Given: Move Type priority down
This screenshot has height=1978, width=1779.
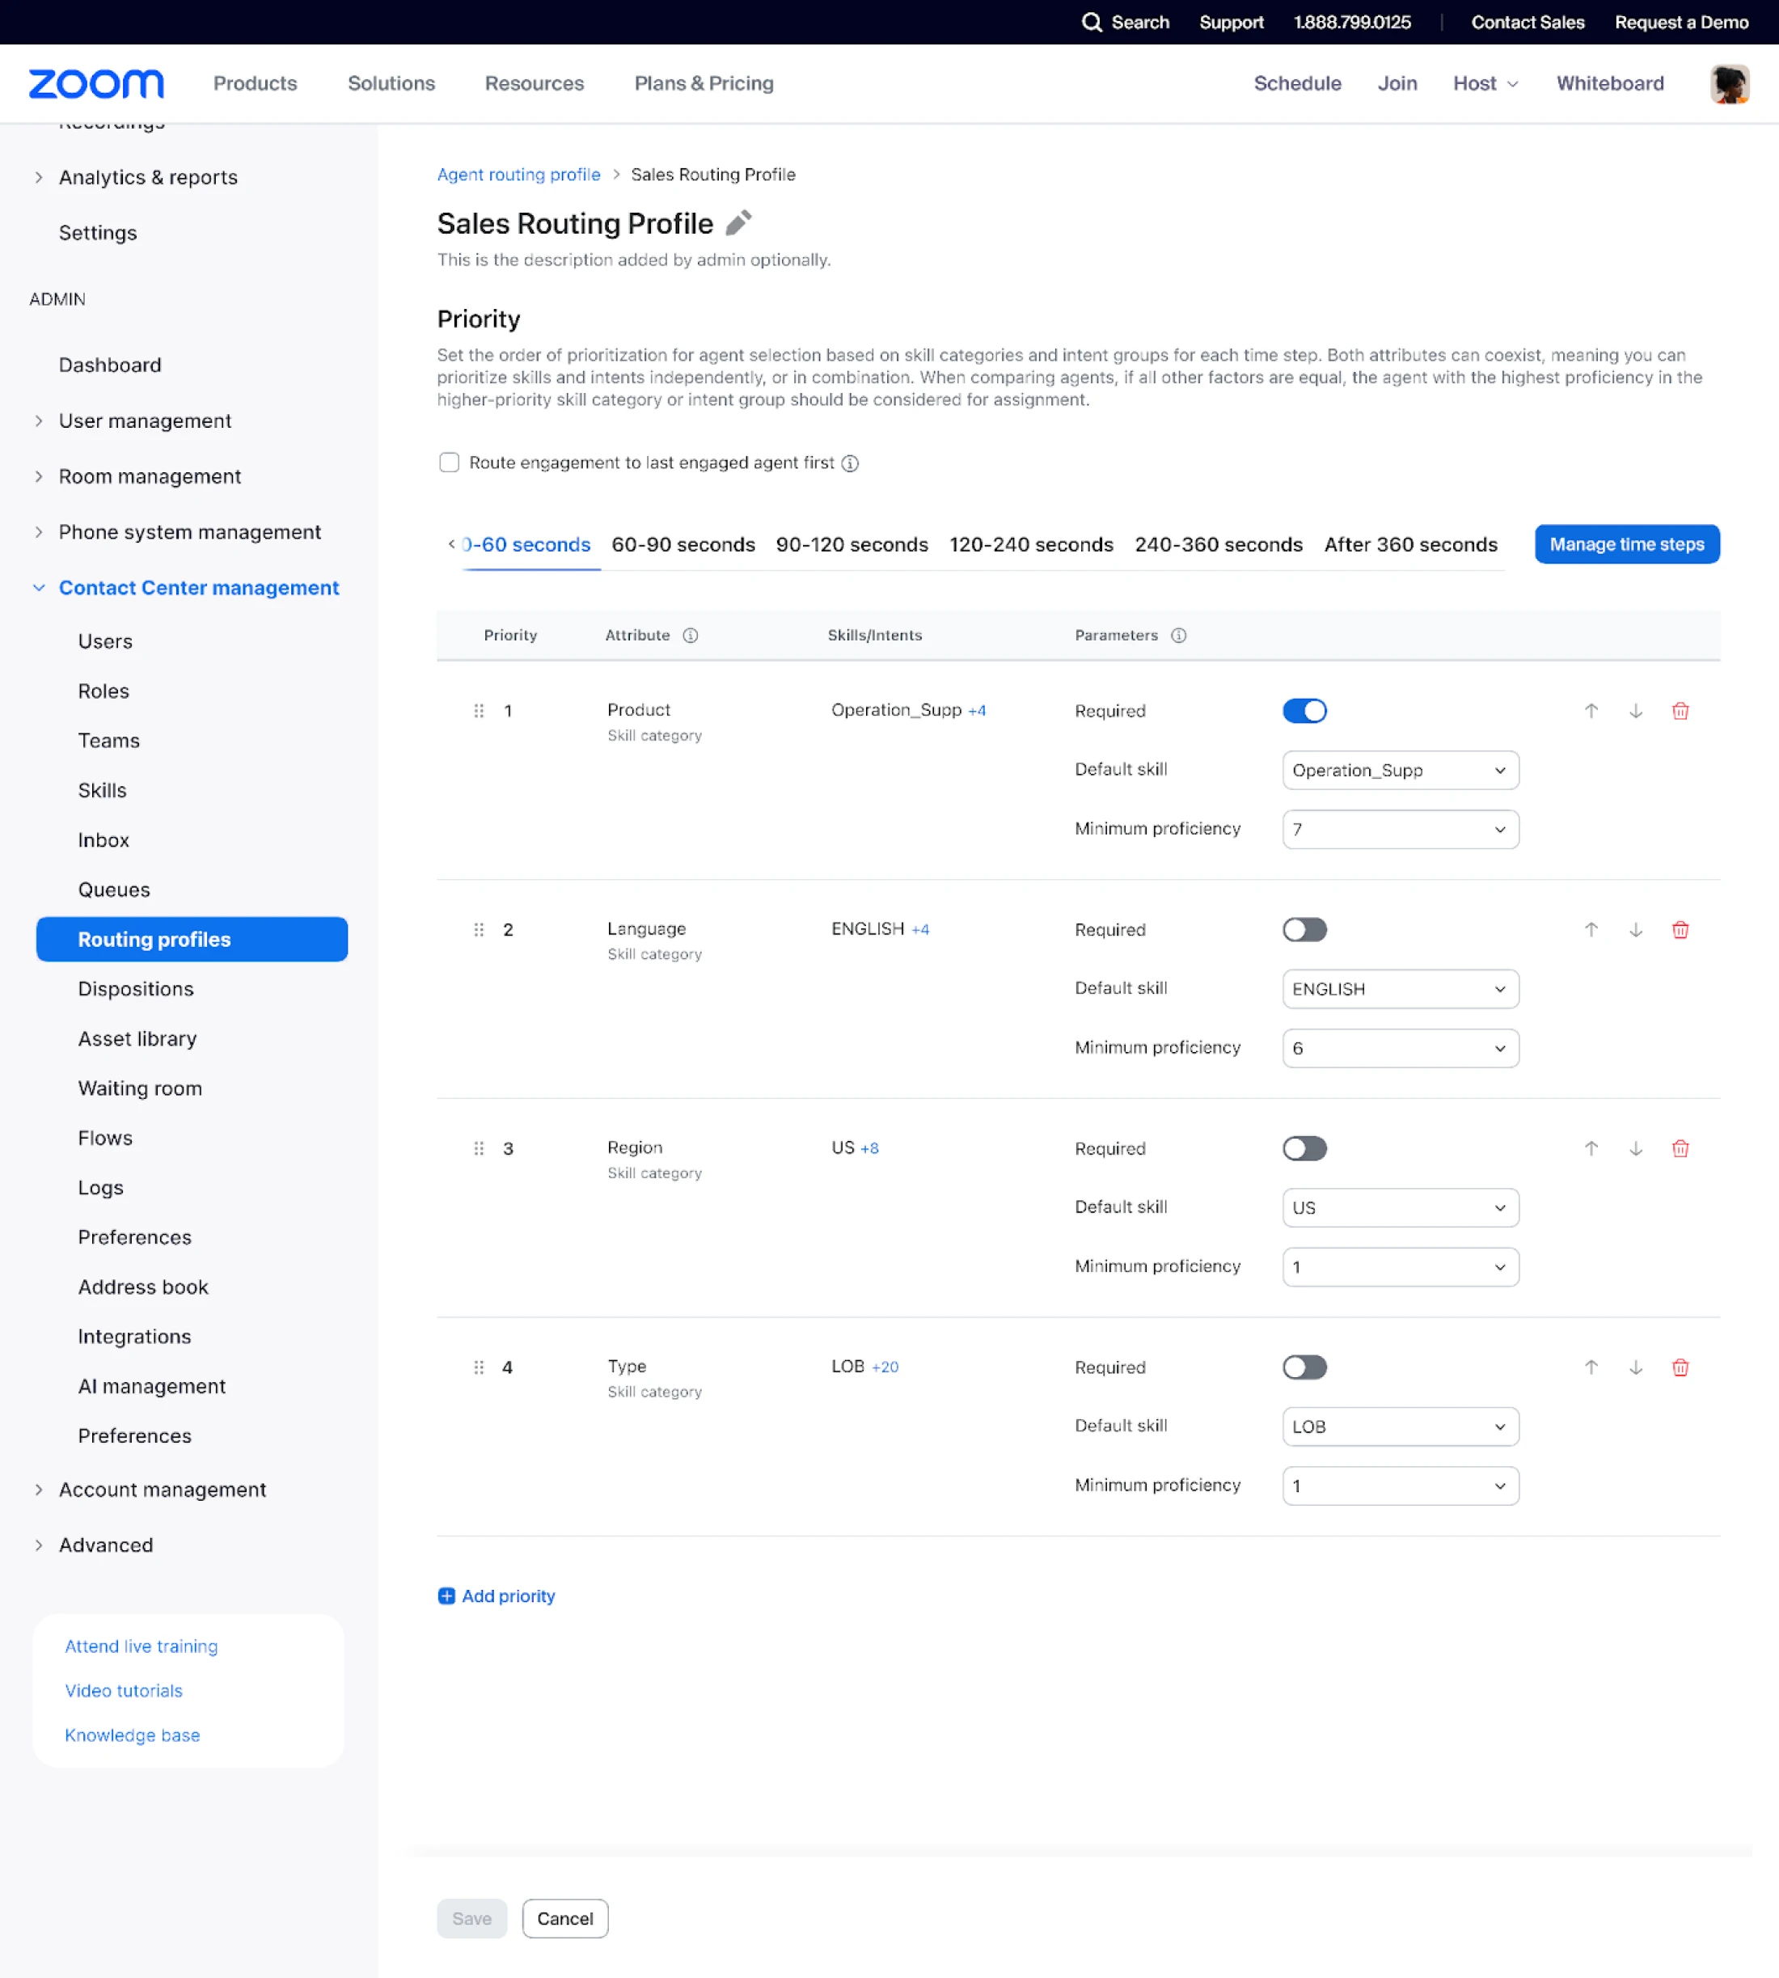Looking at the screenshot, I should (1635, 1367).
